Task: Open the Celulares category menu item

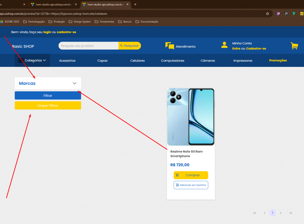Action: pos(138,61)
